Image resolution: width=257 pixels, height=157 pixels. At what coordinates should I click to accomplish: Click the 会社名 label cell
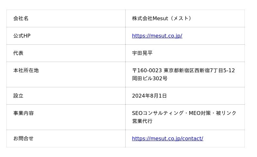pyautogui.click(x=21, y=19)
